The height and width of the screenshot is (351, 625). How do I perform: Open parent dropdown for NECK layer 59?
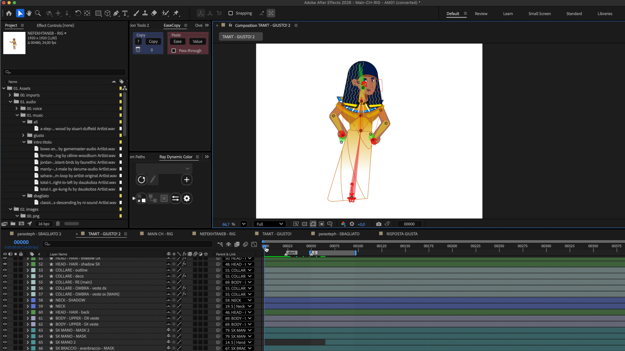238,306
